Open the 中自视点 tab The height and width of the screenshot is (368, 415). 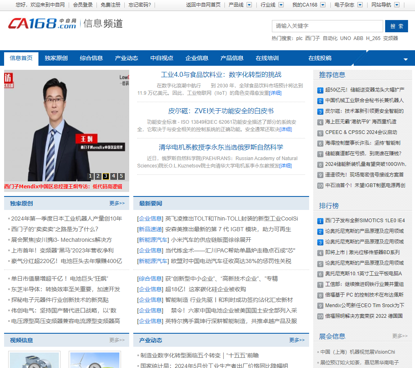click(x=162, y=58)
